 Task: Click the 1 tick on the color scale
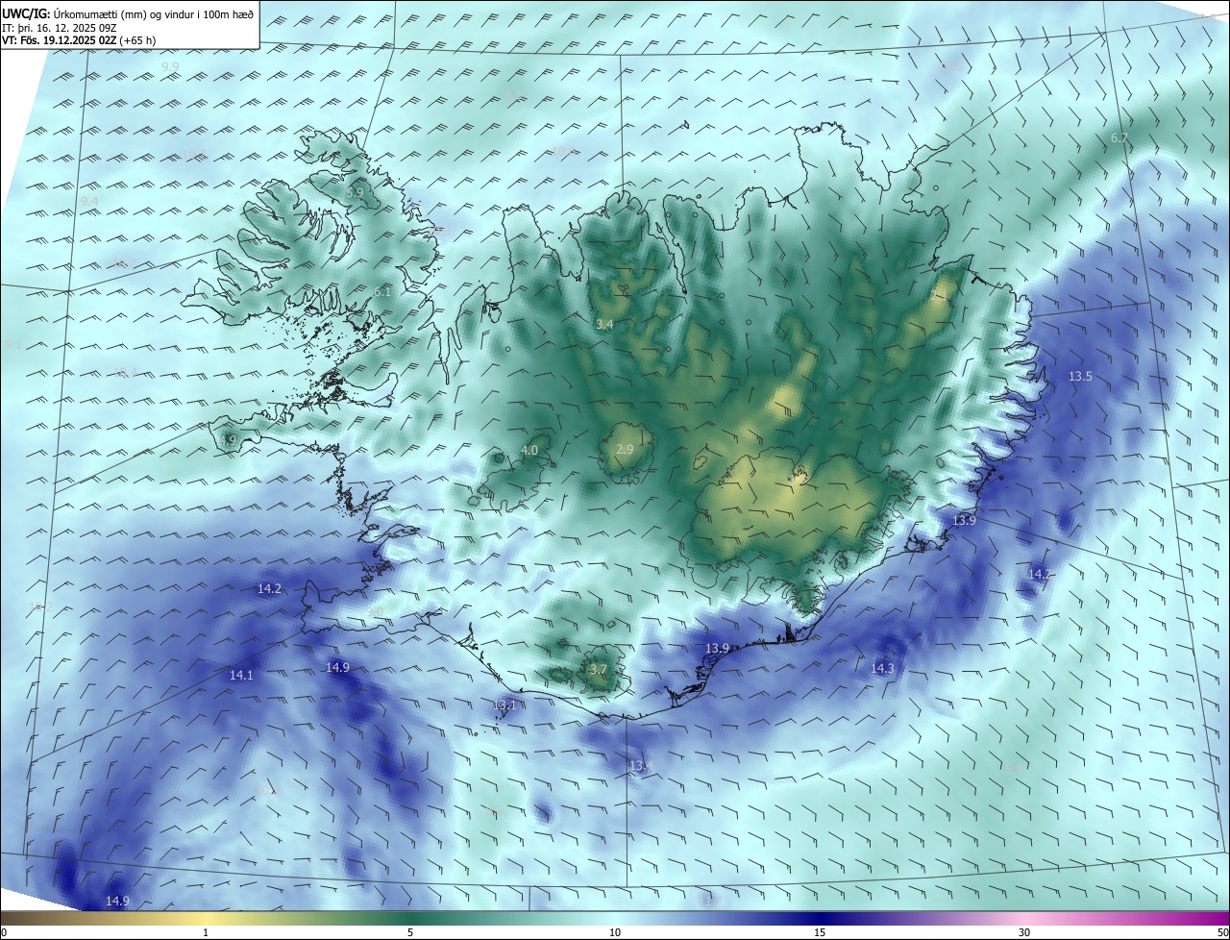tap(206, 932)
